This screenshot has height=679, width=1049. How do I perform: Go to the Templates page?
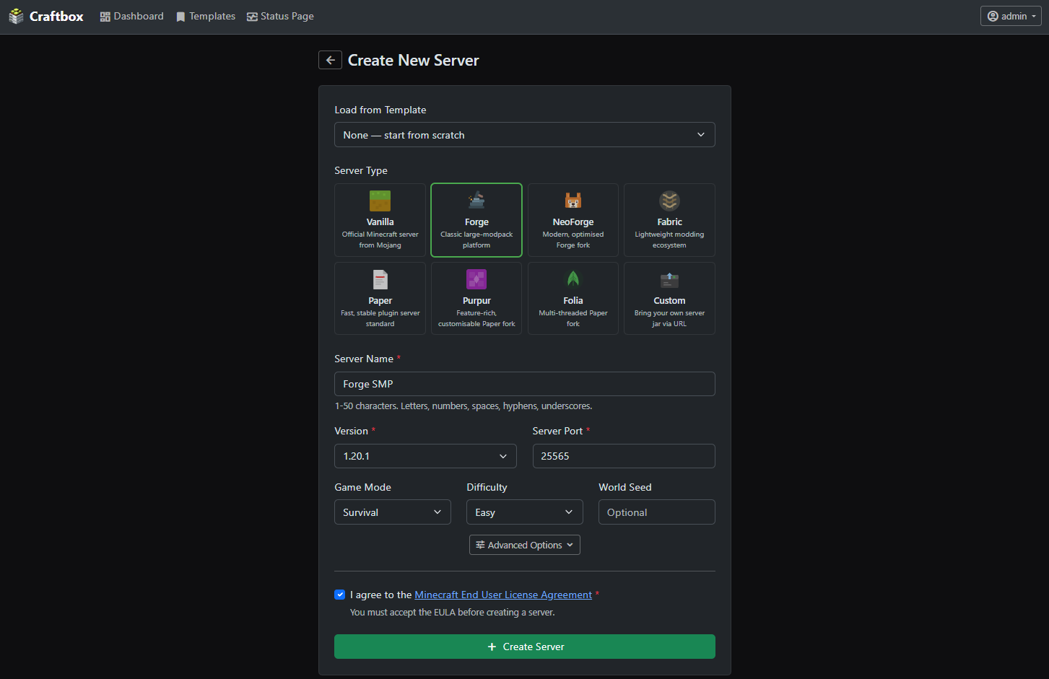click(x=206, y=16)
